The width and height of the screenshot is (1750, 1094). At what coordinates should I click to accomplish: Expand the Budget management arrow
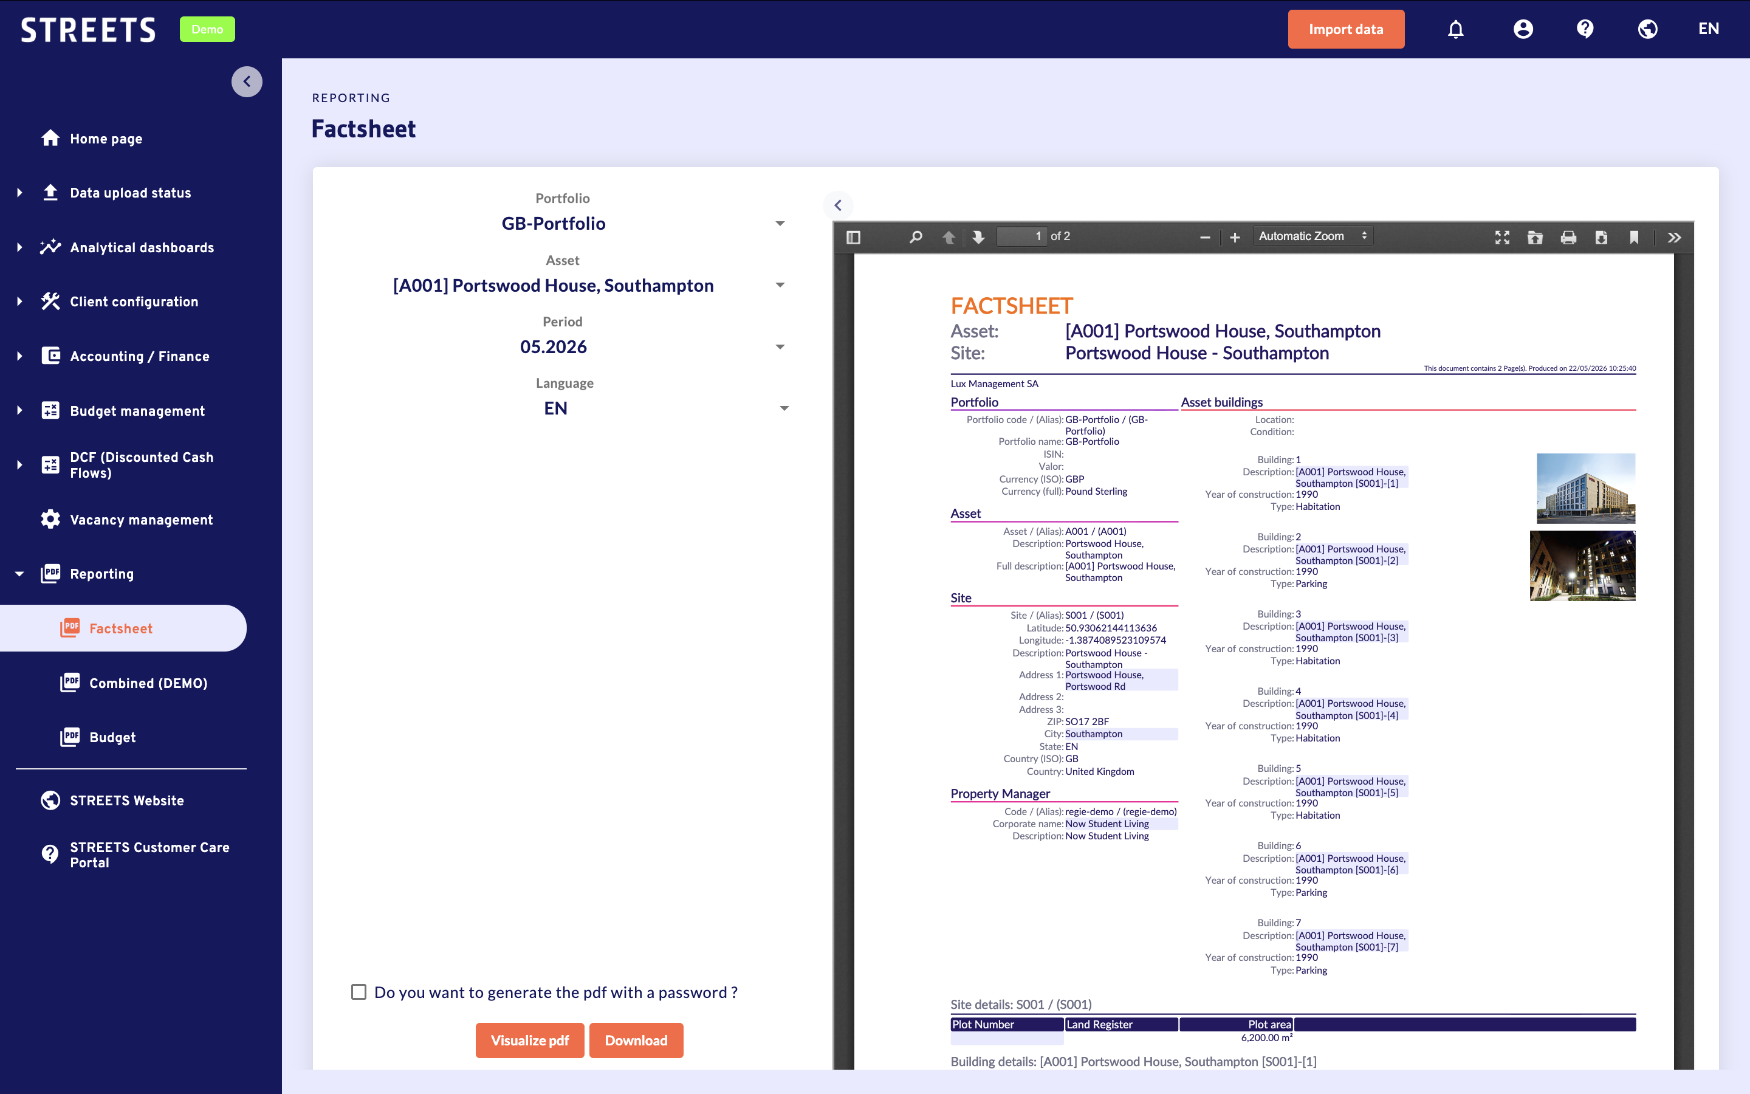[19, 411]
